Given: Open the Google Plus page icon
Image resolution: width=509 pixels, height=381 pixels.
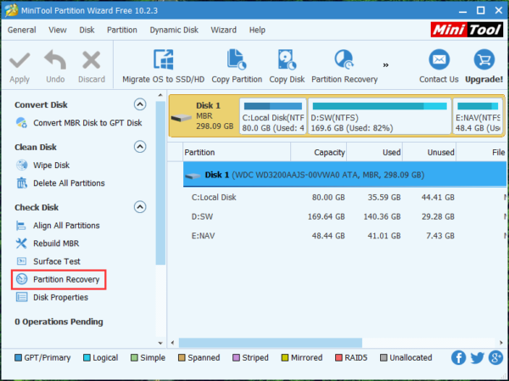Looking at the screenshot, I should [495, 358].
